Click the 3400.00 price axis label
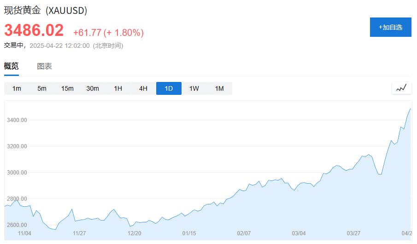Viewport: 417px width, 244px height. 18,120
